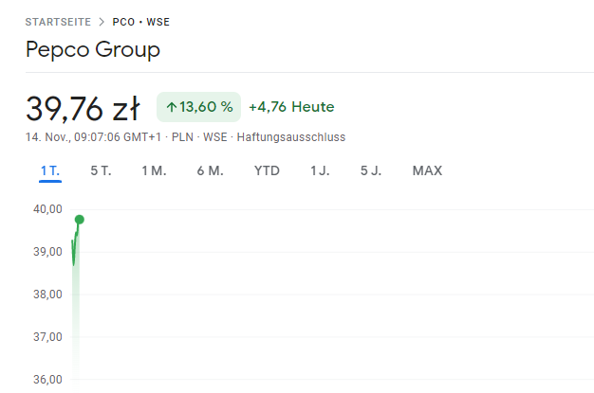594x393 pixels.
Task: Click the 39,76 zł price value
Action: coord(83,109)
